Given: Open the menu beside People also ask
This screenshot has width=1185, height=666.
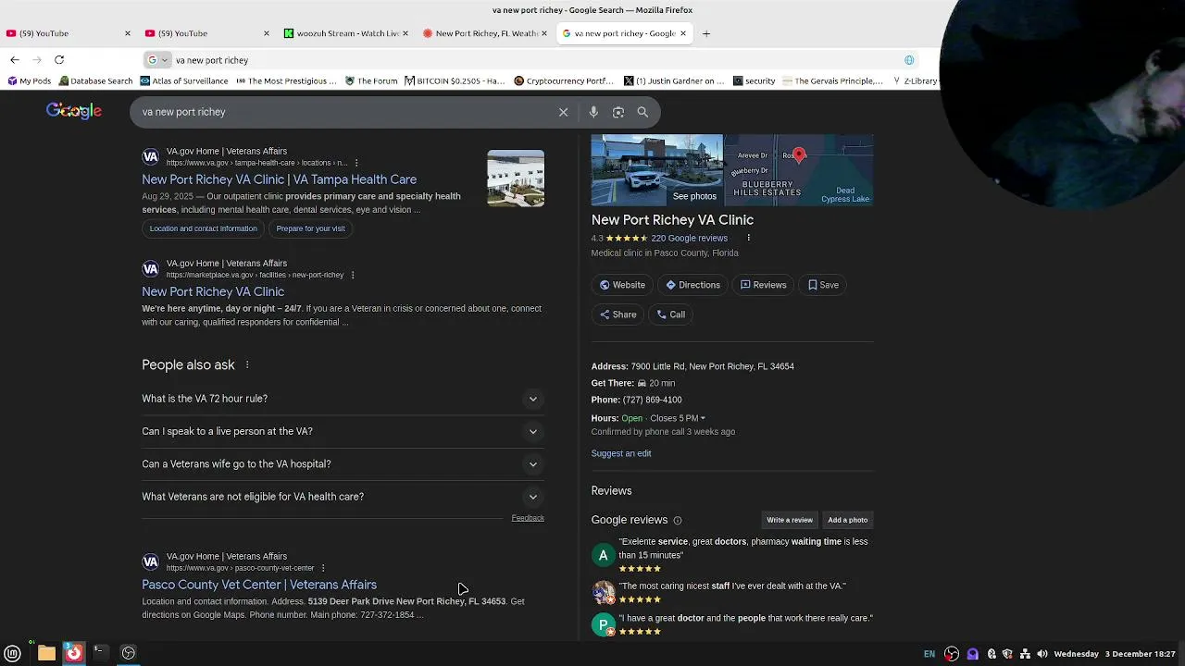Looking at the screenshot, I should coord(247,365).
